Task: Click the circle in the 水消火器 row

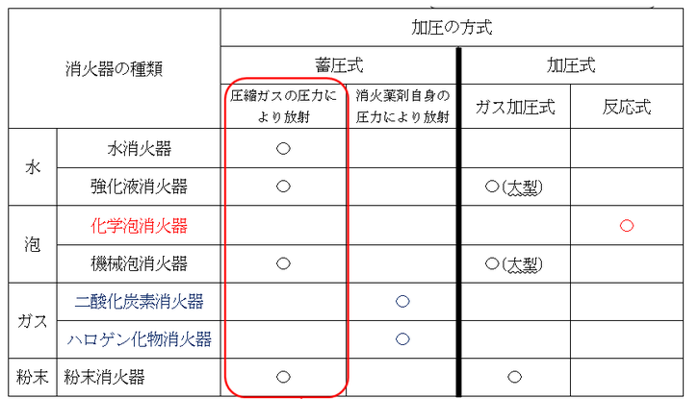Action: pos(283,148)
